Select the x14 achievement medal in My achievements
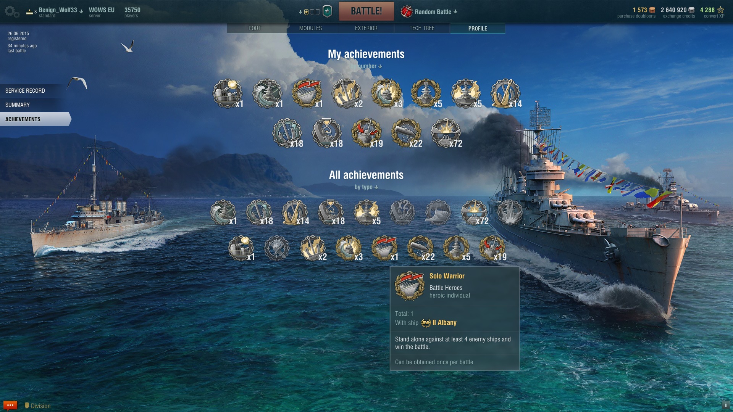Viewport: 733px width, 412px height. pos(505,93)
